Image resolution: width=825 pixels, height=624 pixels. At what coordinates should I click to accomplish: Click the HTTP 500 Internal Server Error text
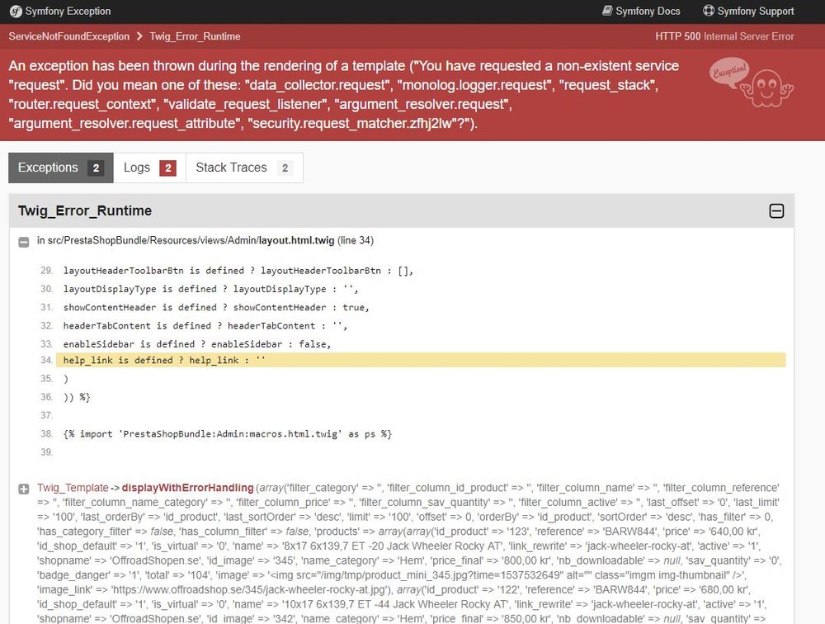(724, 36)
